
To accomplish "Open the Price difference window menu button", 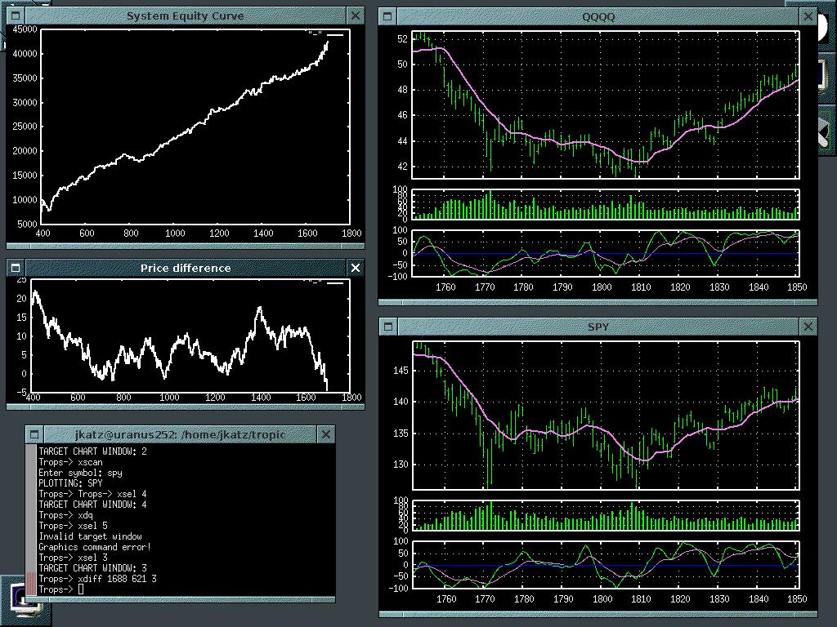I will click(16, 268).
